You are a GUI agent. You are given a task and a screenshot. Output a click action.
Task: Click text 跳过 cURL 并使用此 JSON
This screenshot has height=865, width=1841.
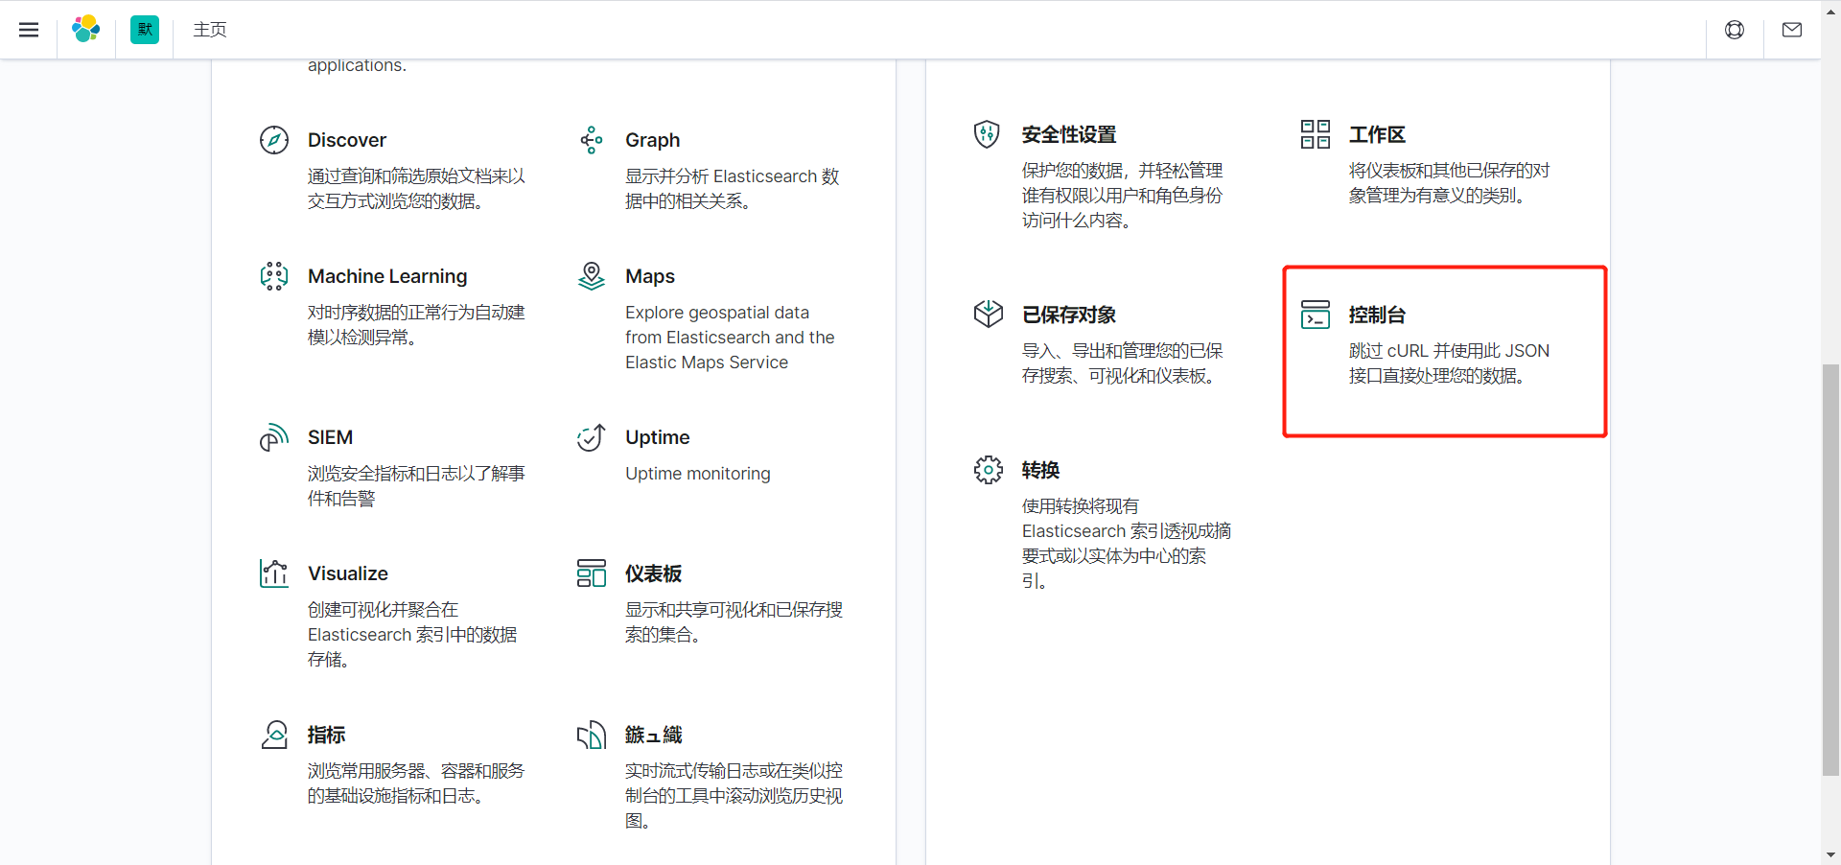click(1449, 351)
